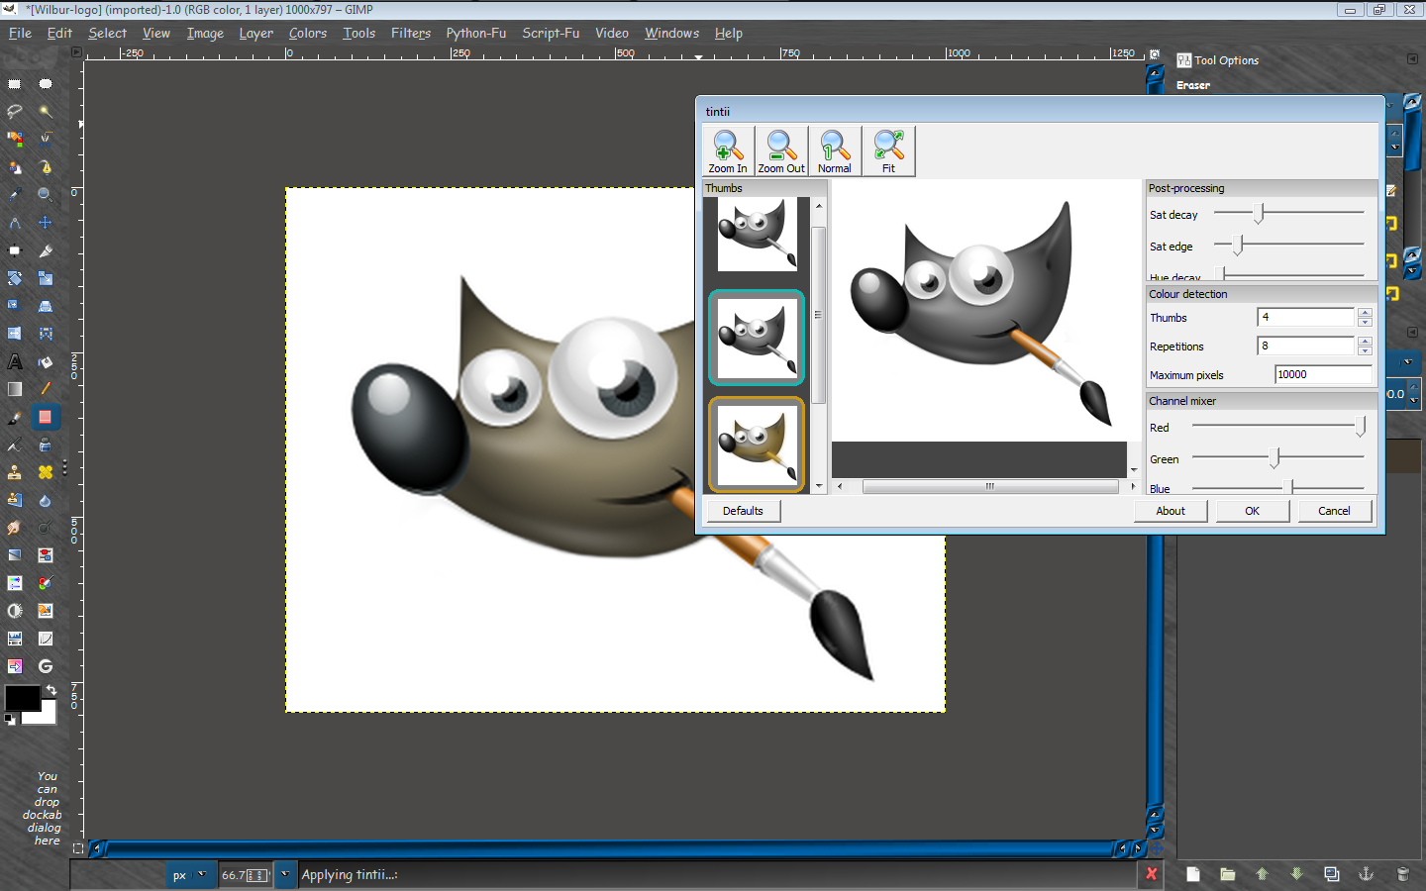Select the Clone stamp tool
Viewport: 1426px width, 891px height.
point(15,472)
